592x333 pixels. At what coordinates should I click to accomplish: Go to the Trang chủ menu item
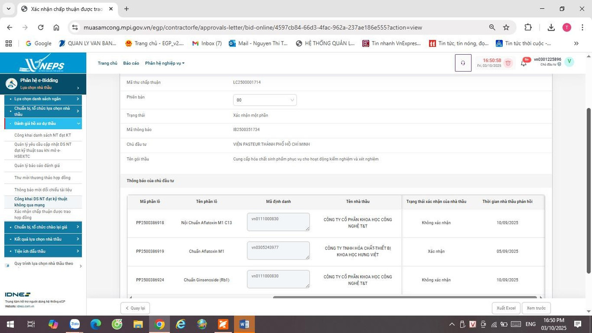click(x=108, y=63)
